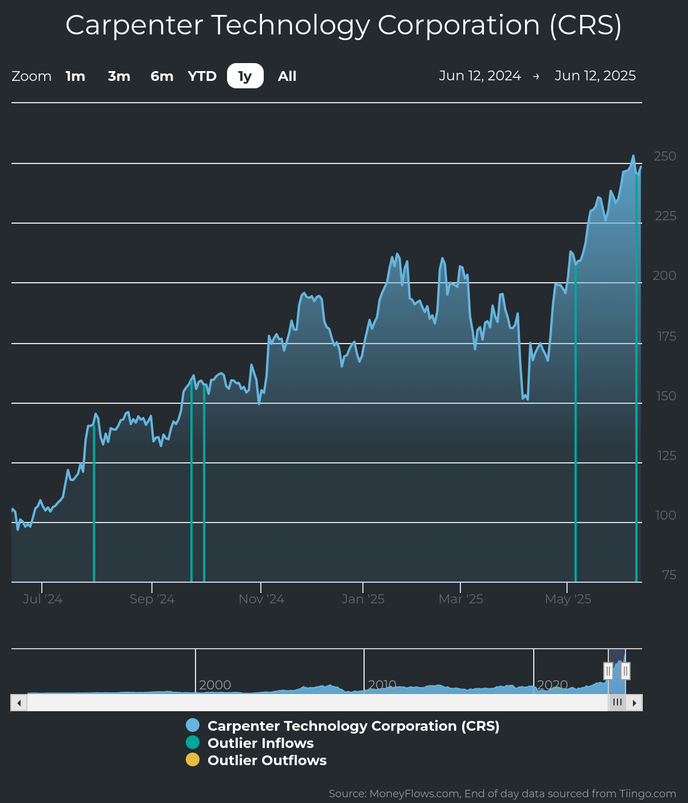Click the 2000 label in navigator

coord(215,685)
